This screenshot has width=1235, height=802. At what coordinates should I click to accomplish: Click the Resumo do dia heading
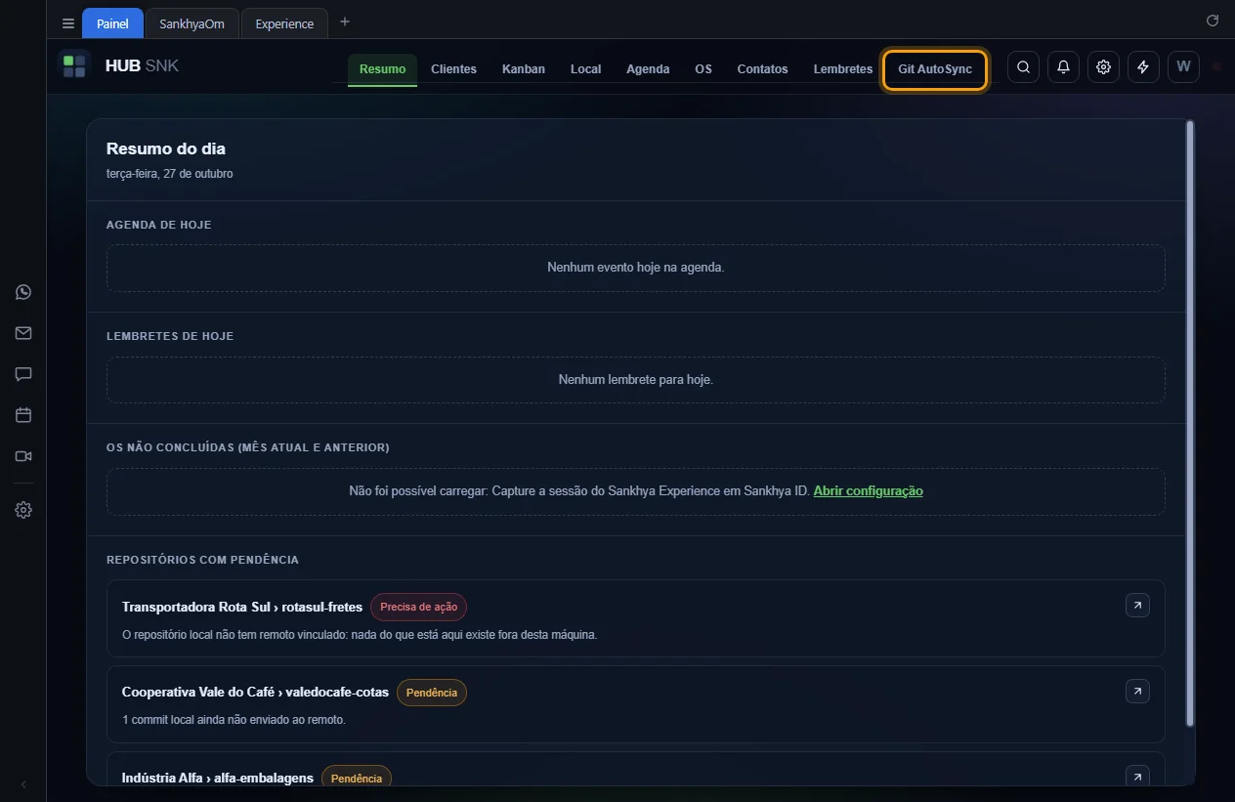(x=166, y=148)
